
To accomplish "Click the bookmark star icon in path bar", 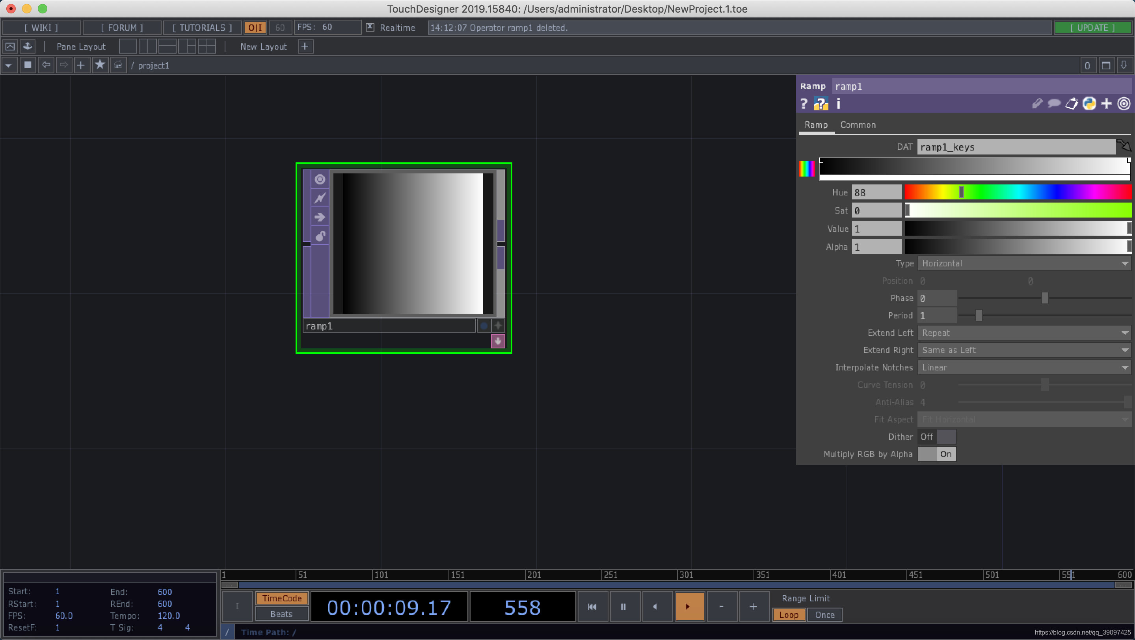I will [x=100, y=65].
